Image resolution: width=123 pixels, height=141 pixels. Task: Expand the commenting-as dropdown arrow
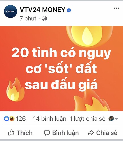(x=116, y=119)
